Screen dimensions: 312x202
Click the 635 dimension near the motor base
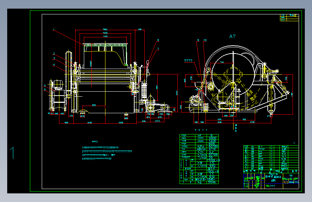tap(160, 117)
